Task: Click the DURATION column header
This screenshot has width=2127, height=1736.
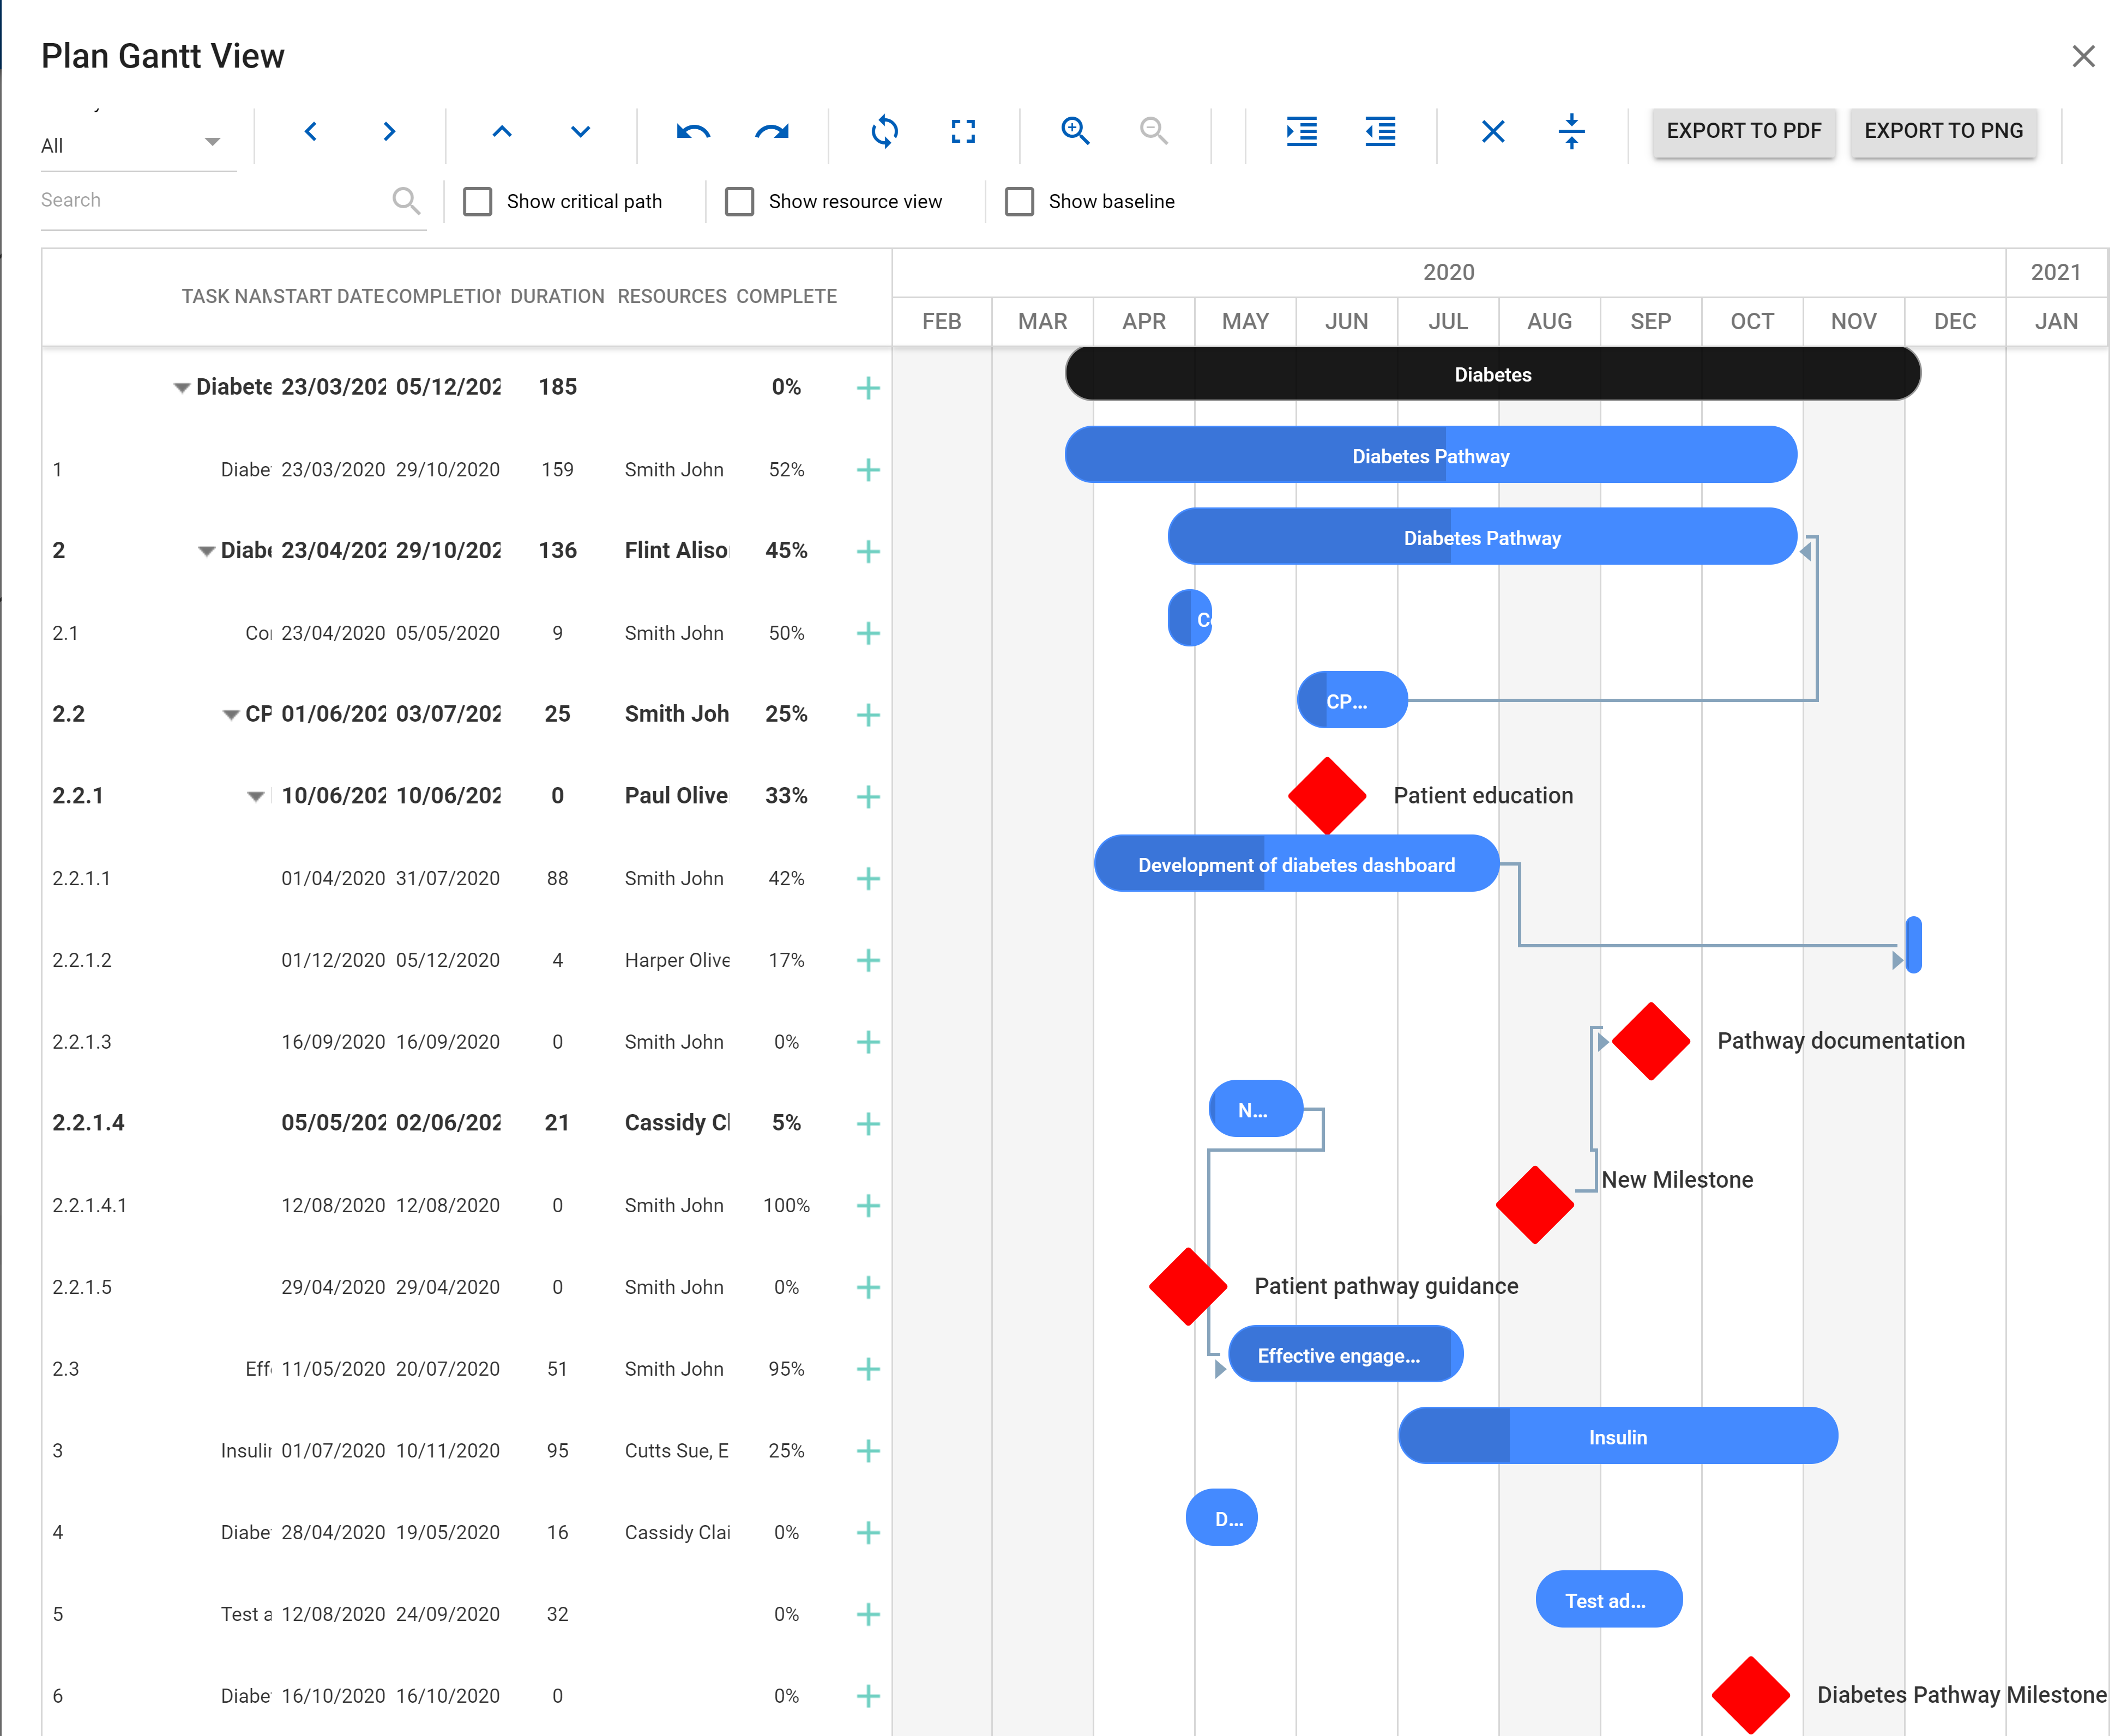Action: pyautogui.click(x=557, y=297)
